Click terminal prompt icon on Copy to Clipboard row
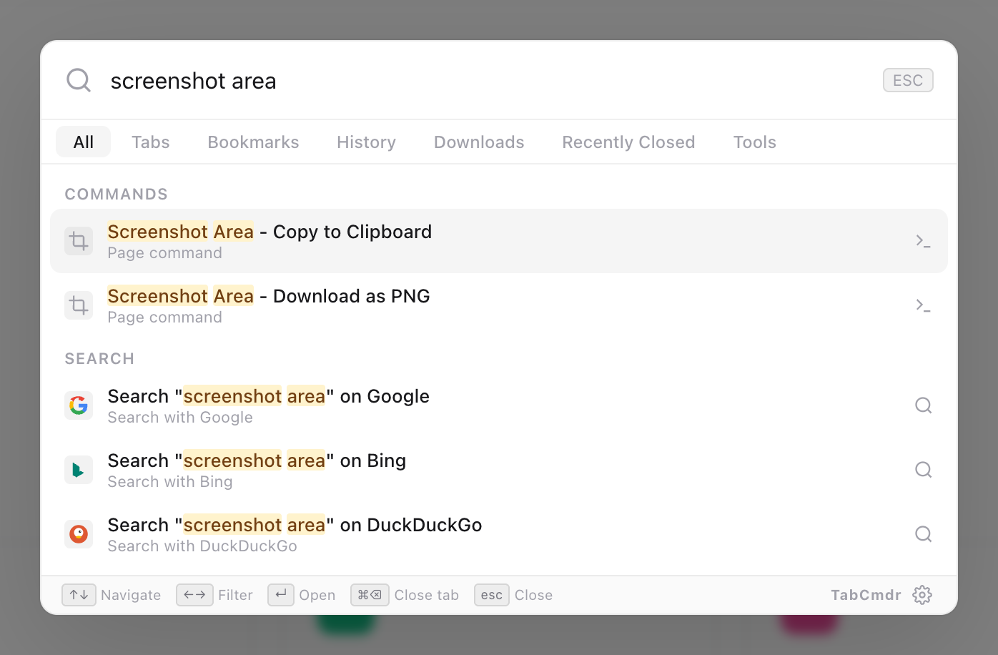998x655 pixels. click(923, 241)
